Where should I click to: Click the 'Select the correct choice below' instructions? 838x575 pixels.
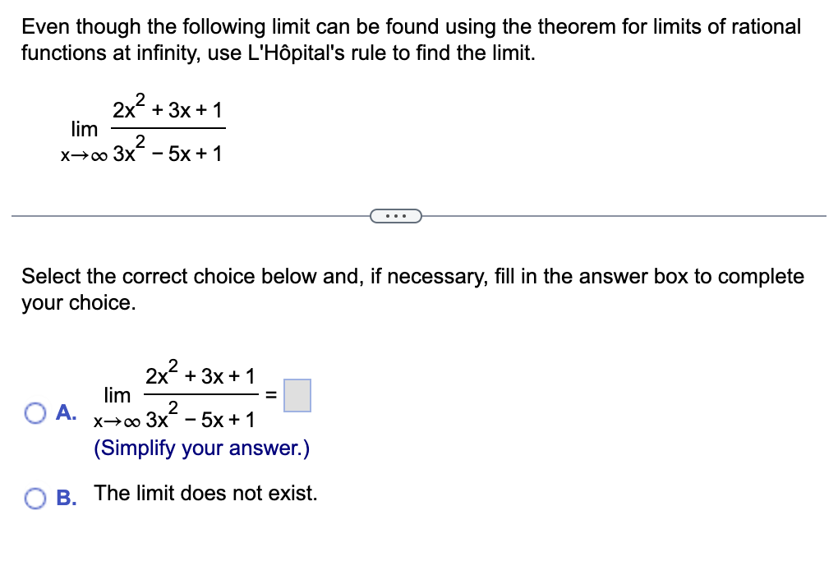pyautogui.click(x=411, y=289)
